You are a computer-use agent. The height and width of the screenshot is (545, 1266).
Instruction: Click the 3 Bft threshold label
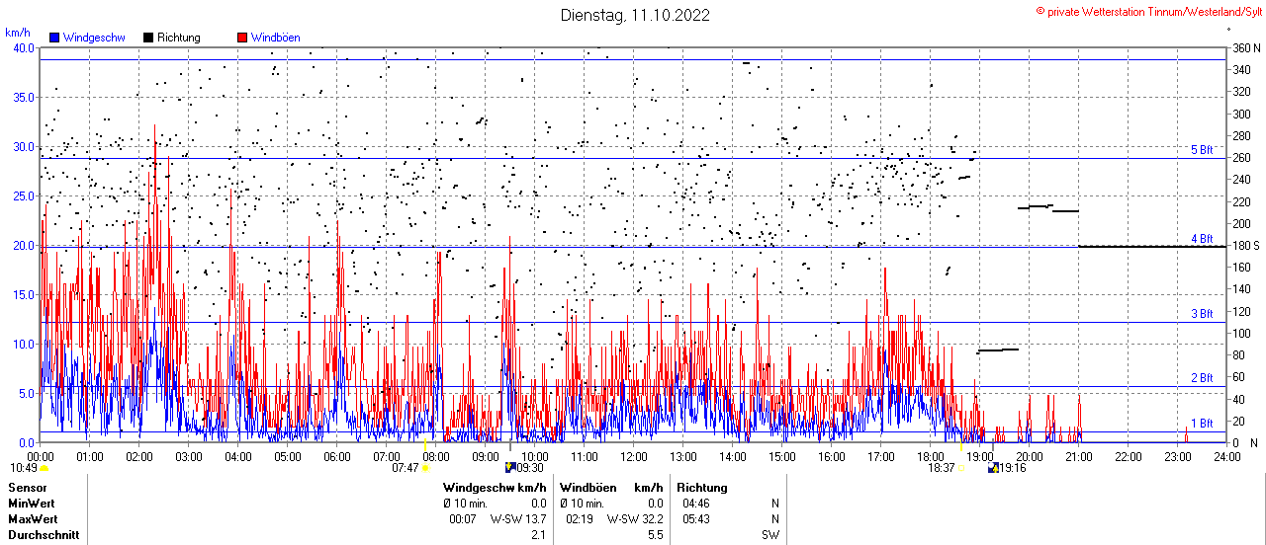[x=1202, y=314]
